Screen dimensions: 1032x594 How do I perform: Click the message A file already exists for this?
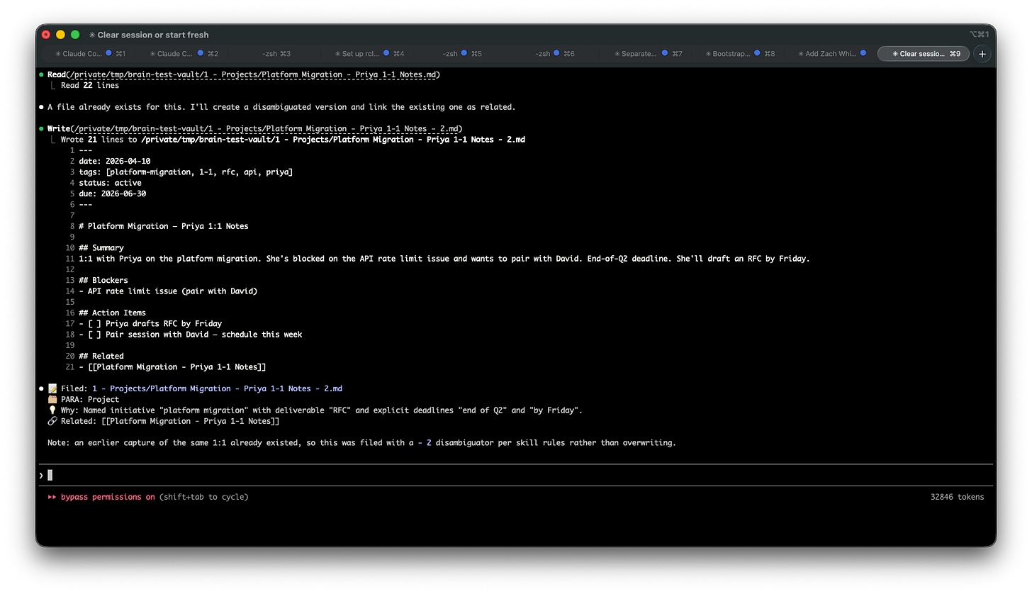point(281,107)
